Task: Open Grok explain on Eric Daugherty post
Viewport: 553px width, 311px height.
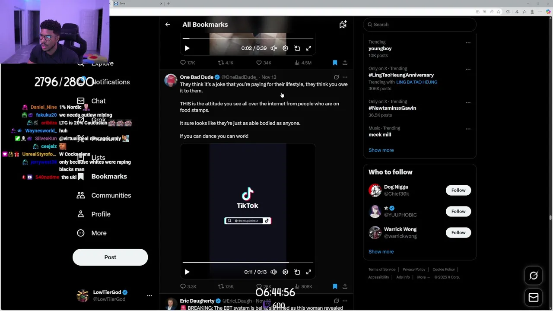Action: tap(336, 301)
